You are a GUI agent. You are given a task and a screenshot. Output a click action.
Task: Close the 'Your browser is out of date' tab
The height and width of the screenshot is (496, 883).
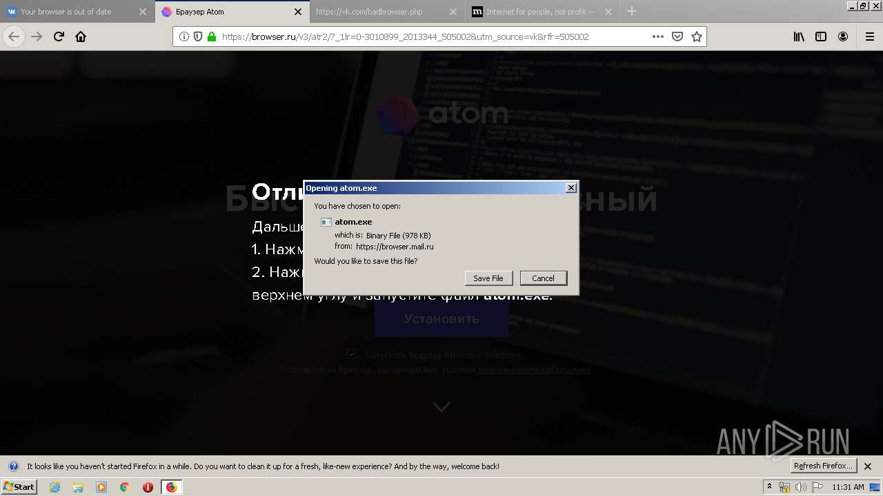pyautogui.click(x=142, y=12)
